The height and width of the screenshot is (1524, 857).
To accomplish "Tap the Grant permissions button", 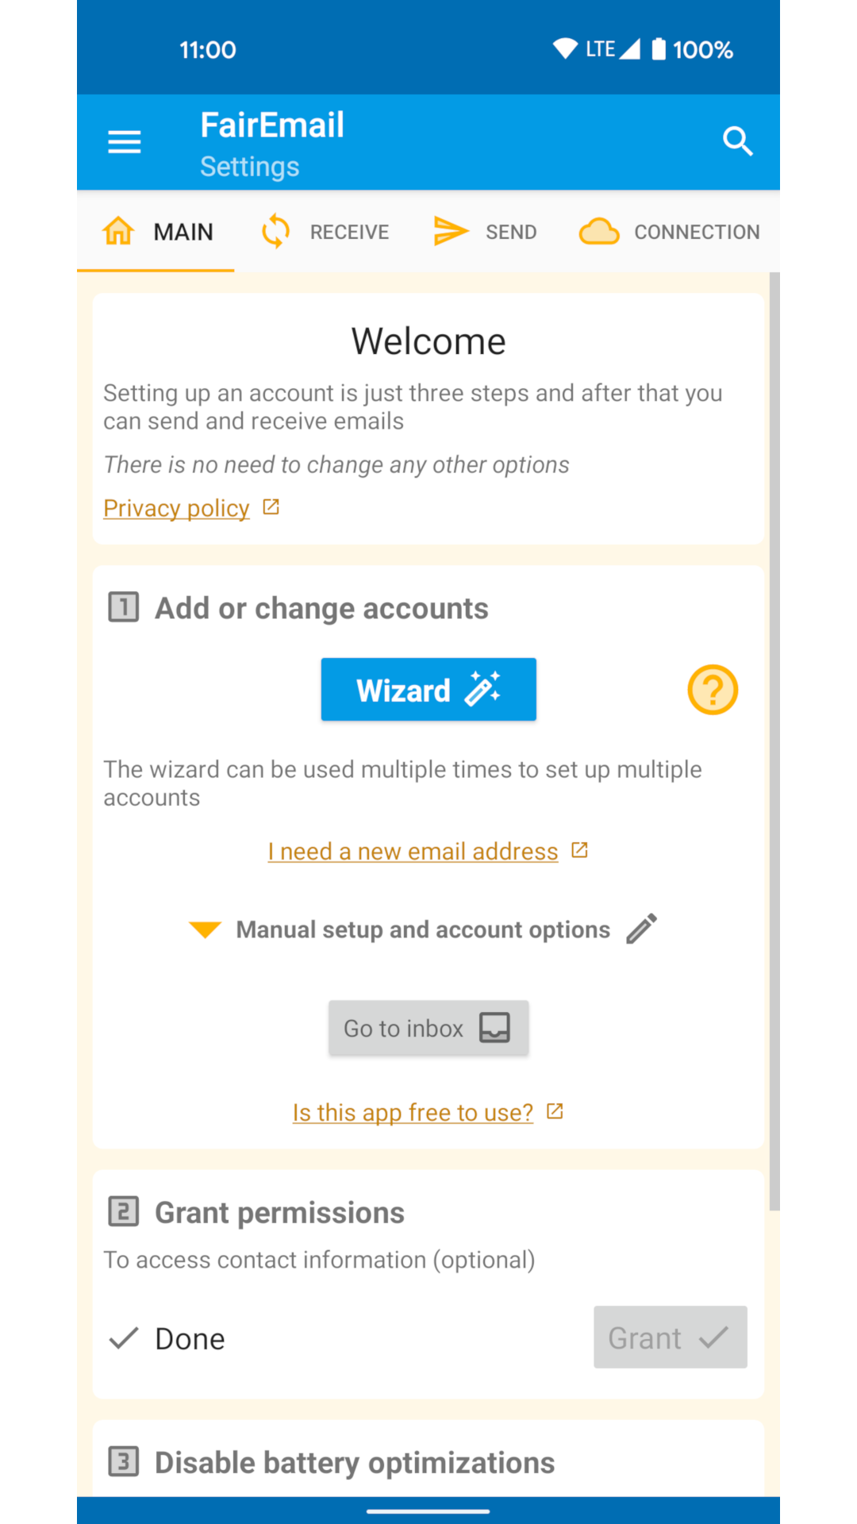I will tap(671, 1337).
